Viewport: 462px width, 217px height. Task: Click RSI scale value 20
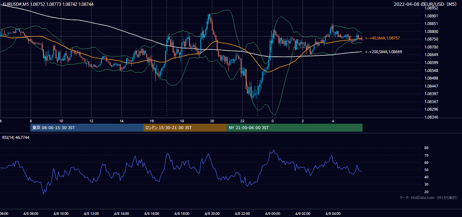427,192
